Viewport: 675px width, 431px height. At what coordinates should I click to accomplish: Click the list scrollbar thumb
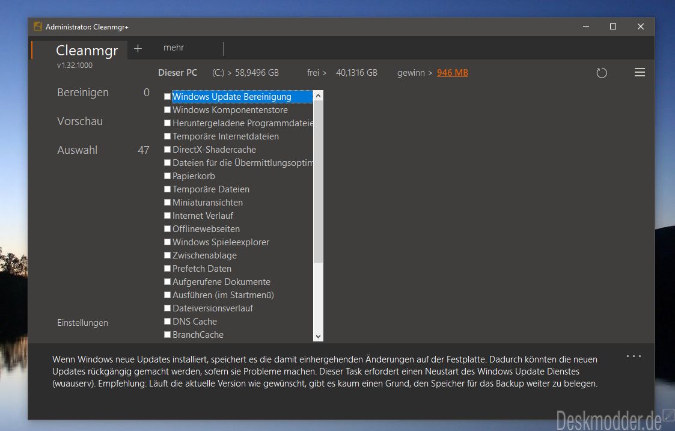click(x=318, y=182)
